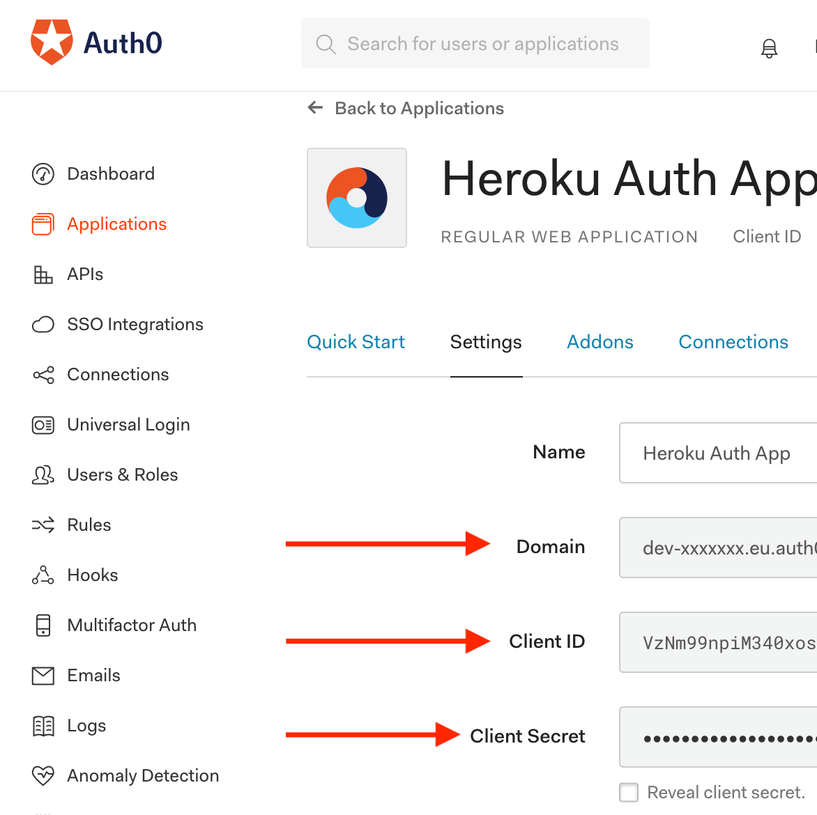Open Multifactor Auth in sidebar
This screenshot has width=817, height=815.
click(x=132, y=625)
